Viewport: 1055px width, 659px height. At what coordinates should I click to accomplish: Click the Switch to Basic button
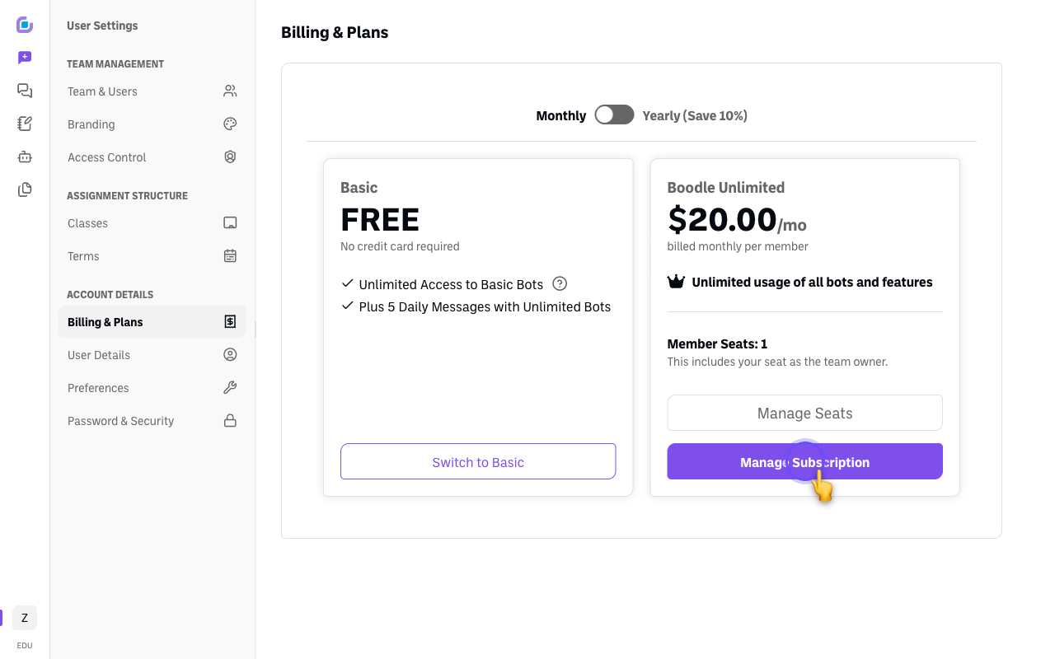pyautogui.click(x=478, y=461)
